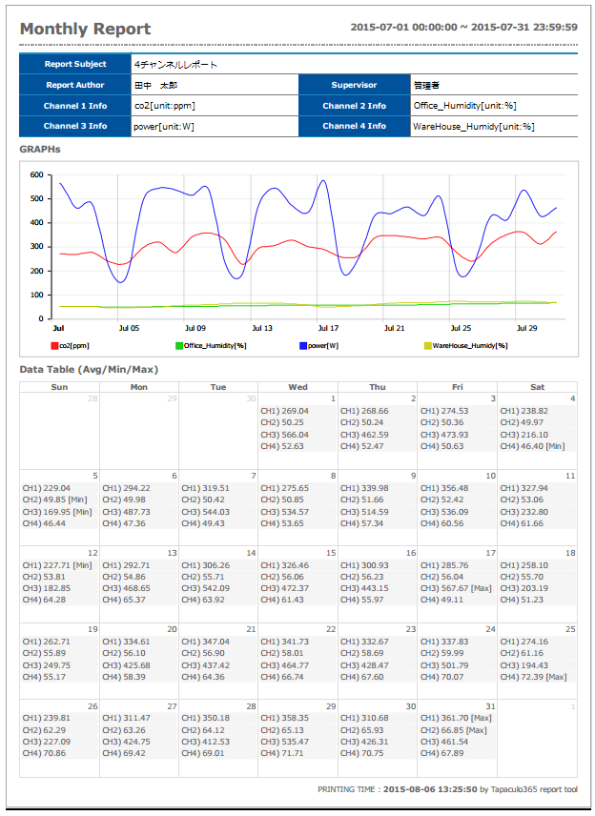The width and height of the screenshot is (595, 816).
Task: Click the "WareHouse_Humidy[unit:%]" value
Action: click(474, 127)
